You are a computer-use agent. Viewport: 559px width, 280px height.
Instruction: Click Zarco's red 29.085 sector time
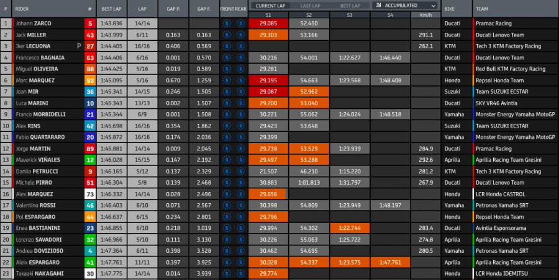(x=268, y=24)
